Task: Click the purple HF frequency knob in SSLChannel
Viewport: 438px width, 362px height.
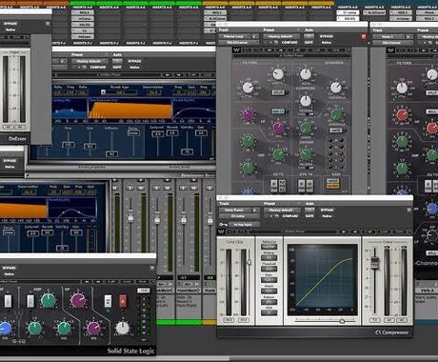Action: pyautogui.click(x=278, y=128)
